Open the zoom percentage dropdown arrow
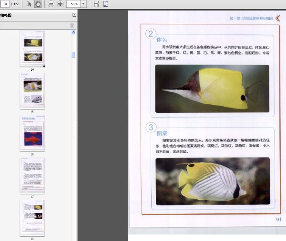This screenshot has width=286, height=241. point(83,4)
